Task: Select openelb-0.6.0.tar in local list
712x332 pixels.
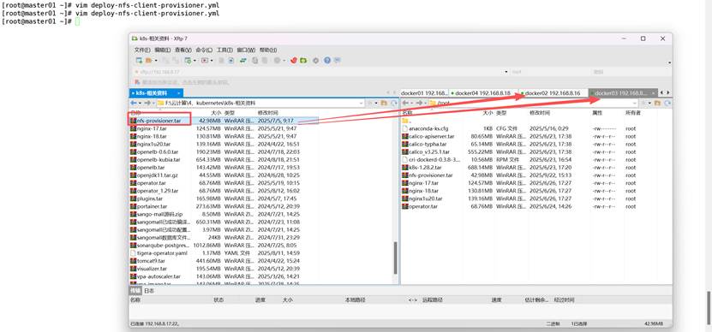Action: point(154,152)
